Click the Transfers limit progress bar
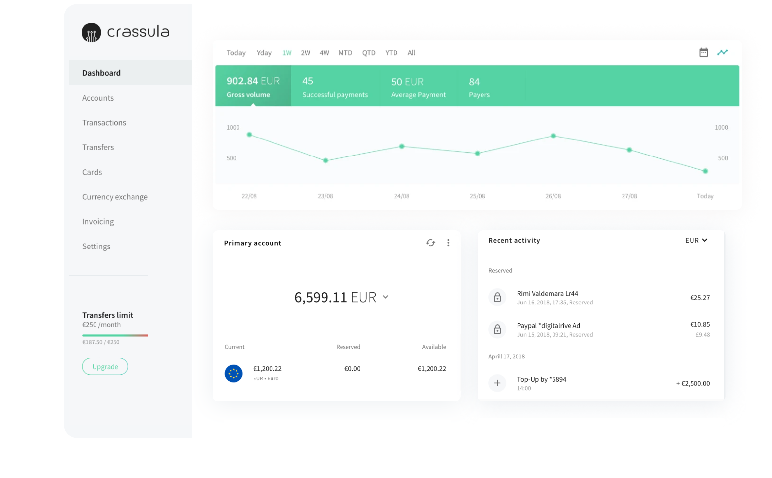 [x=115, y=335]
